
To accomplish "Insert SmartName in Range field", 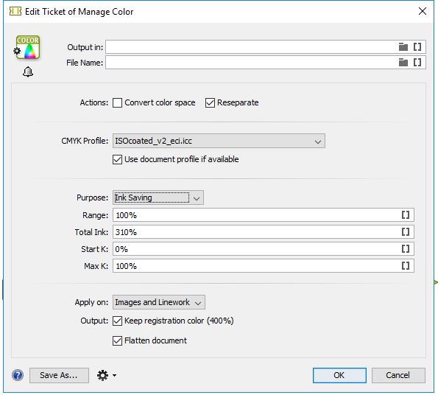I will click(406, 215).
